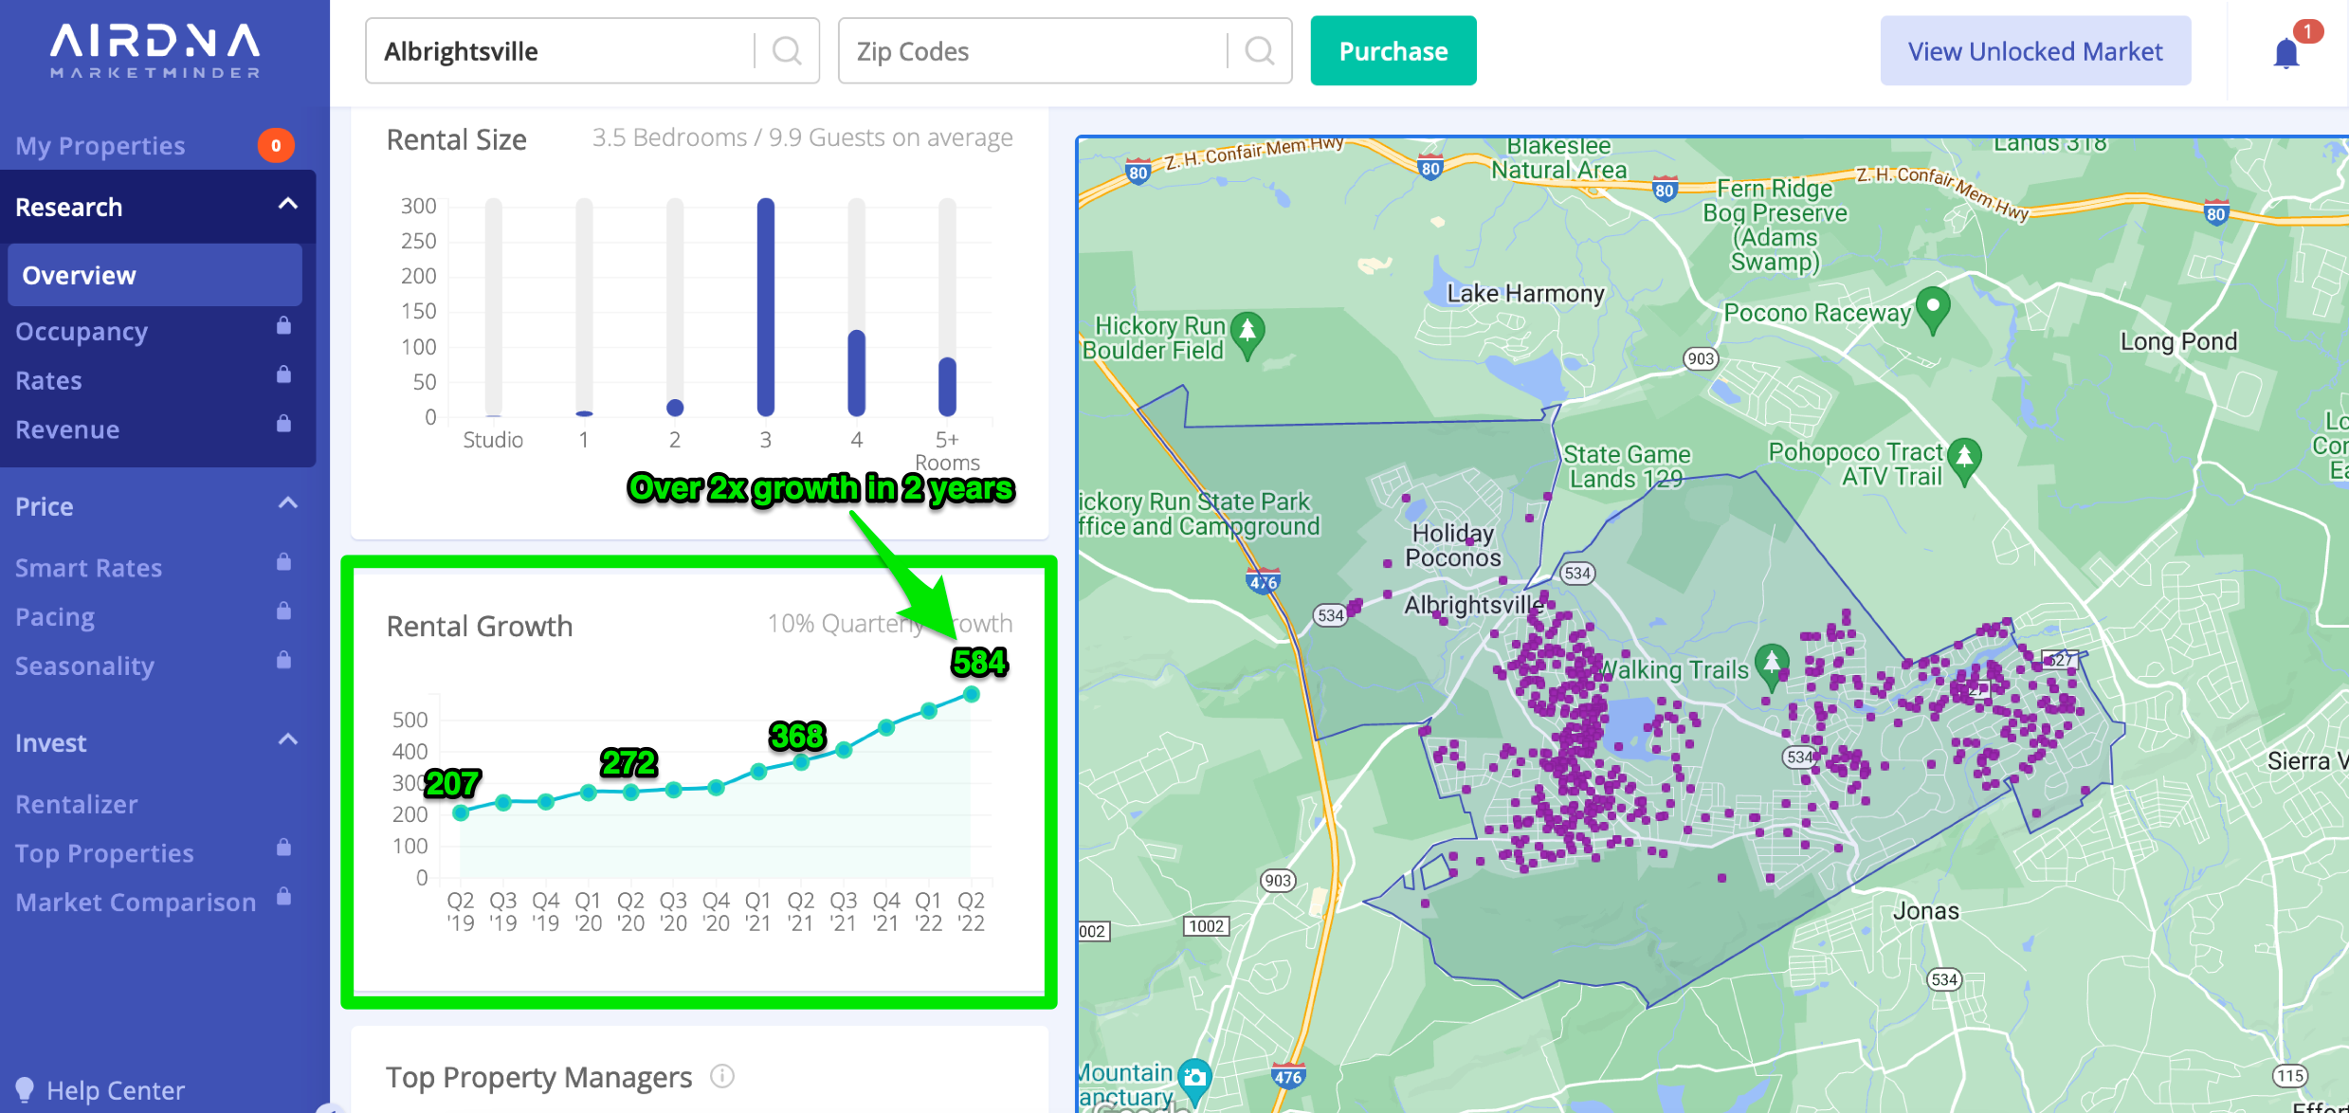
Task: Open the My Properties menu item
Action: click(x=100, y=146)
